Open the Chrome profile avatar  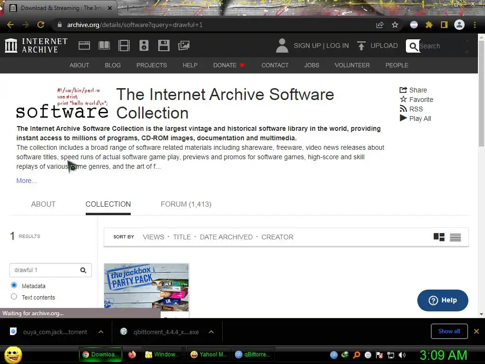coord(459,25)
